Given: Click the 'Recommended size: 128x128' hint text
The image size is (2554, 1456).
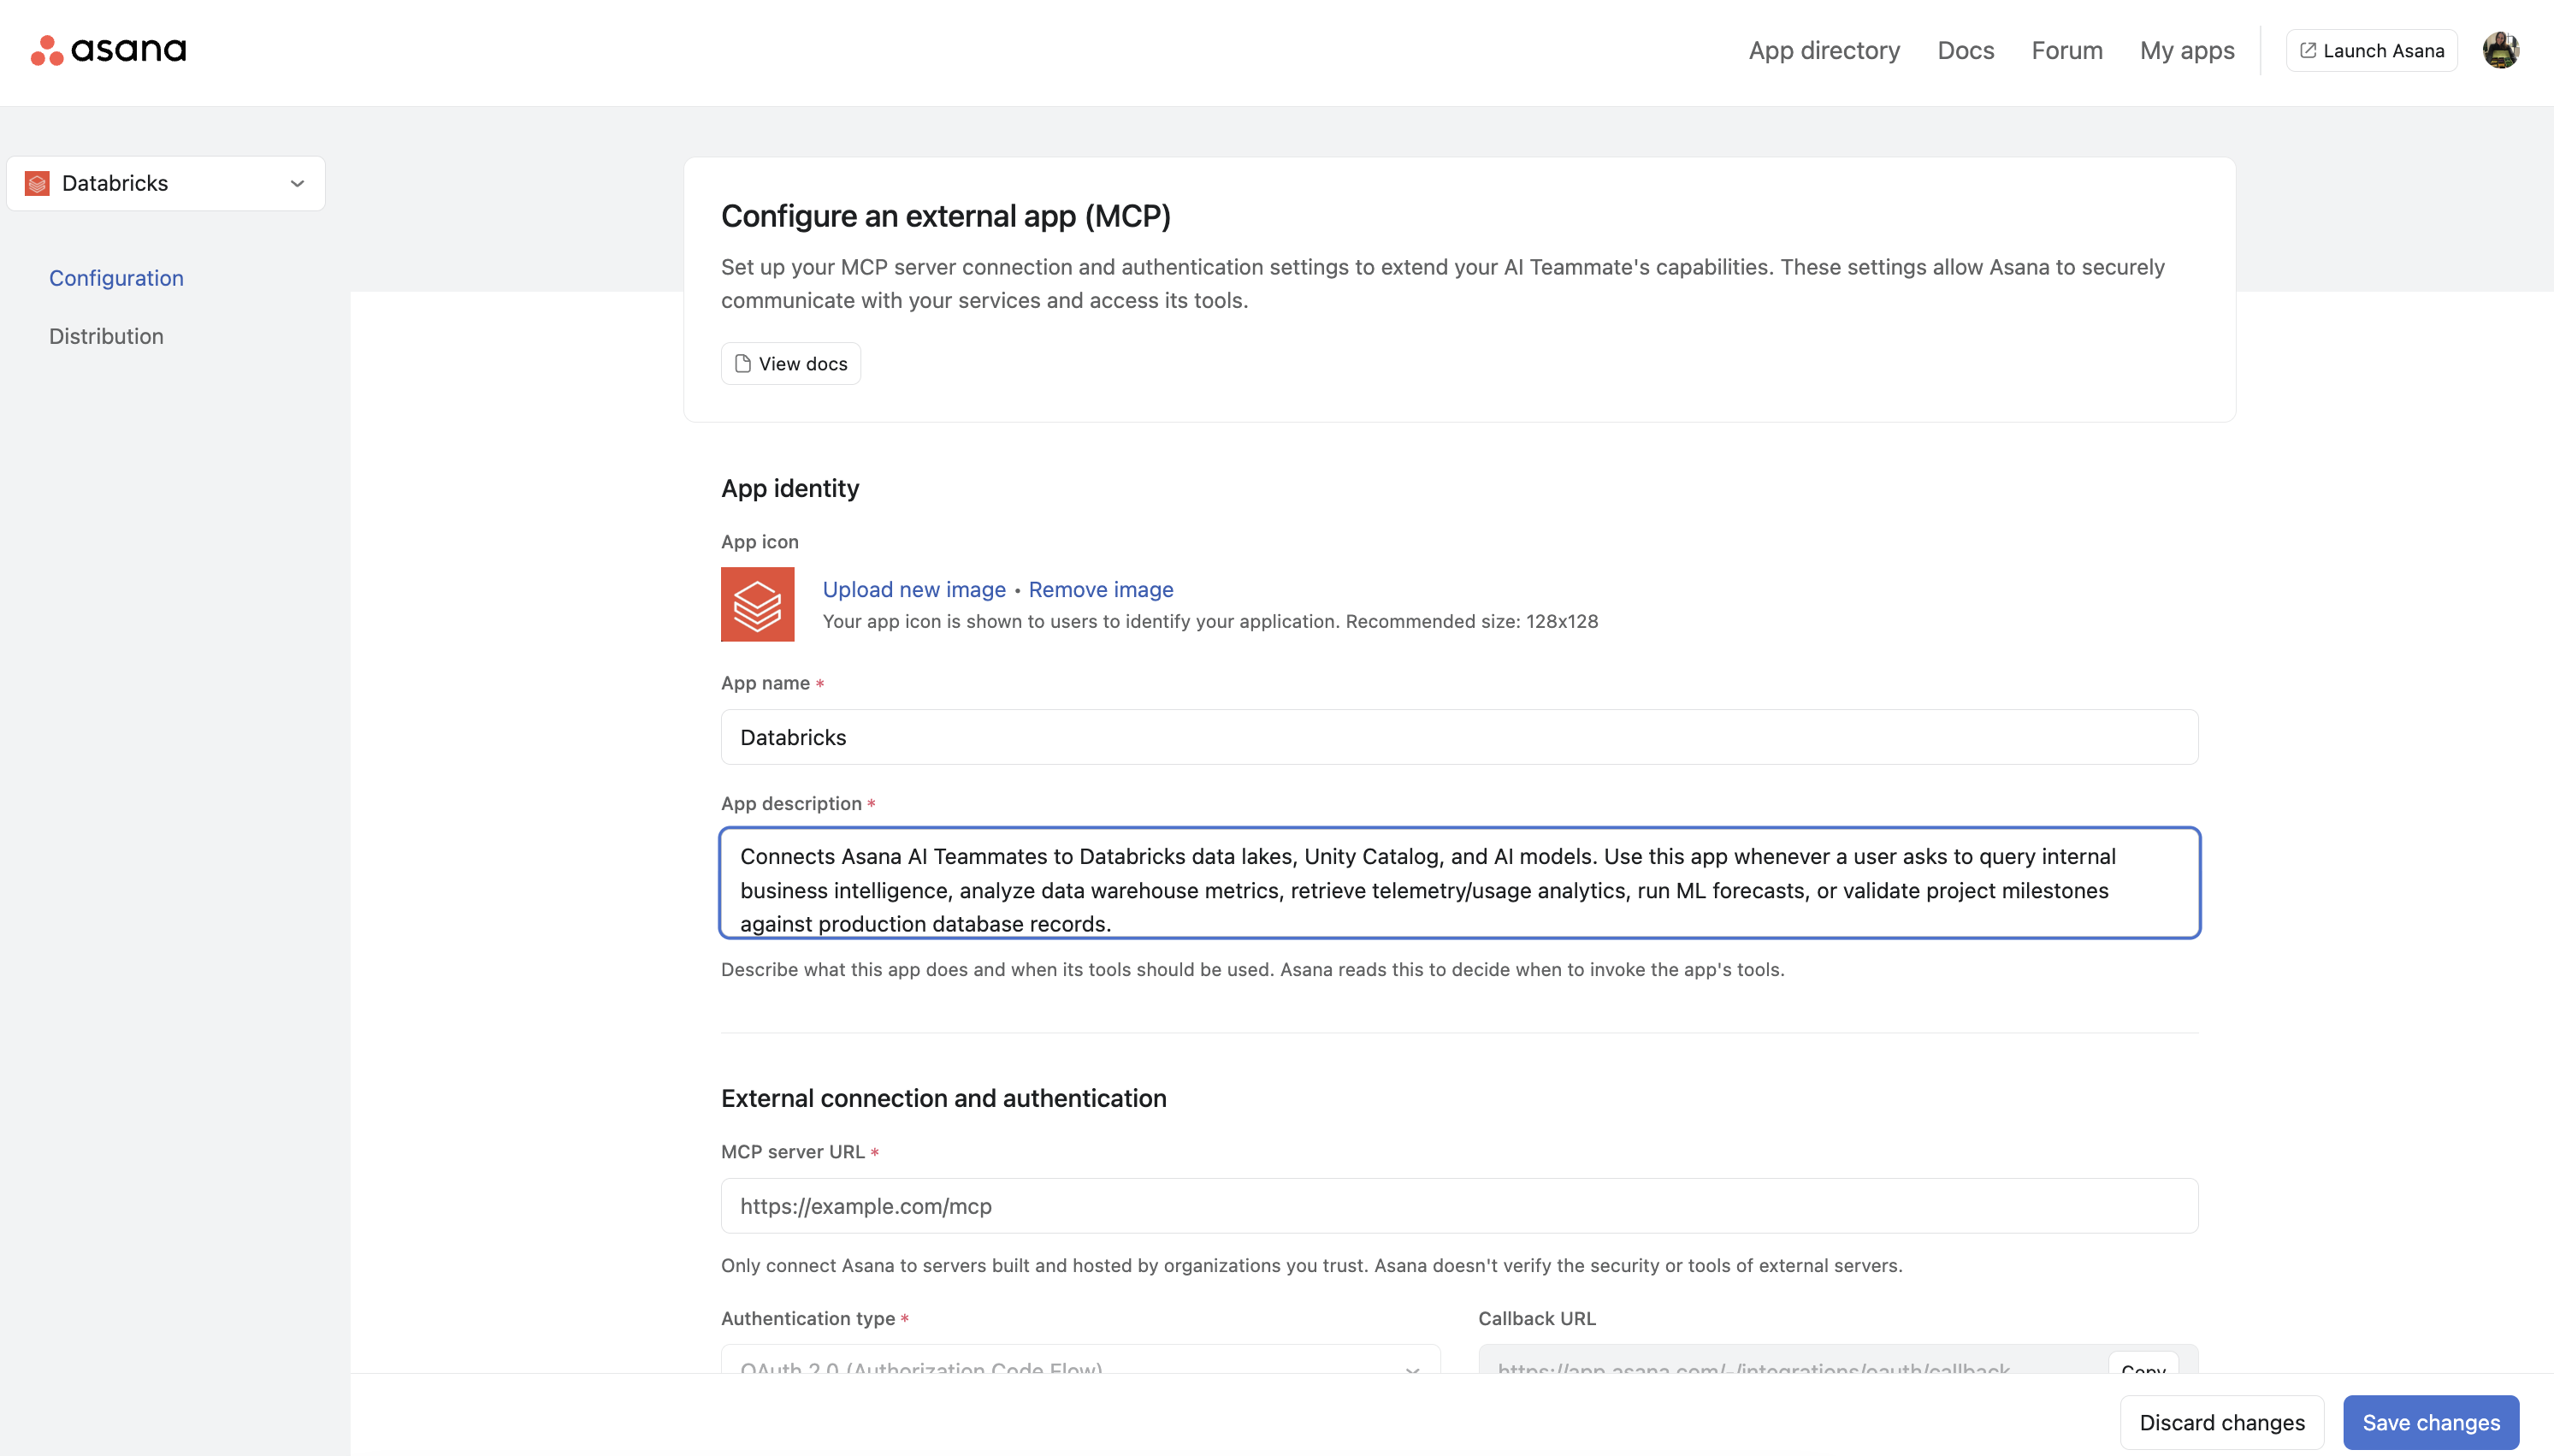Looking at the screenshot, I should pyautogui.click(x=1471, y=621).
